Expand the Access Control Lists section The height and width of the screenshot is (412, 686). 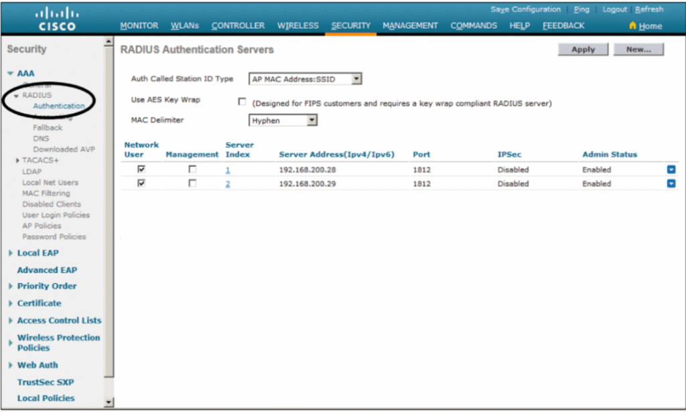[10, 321]
